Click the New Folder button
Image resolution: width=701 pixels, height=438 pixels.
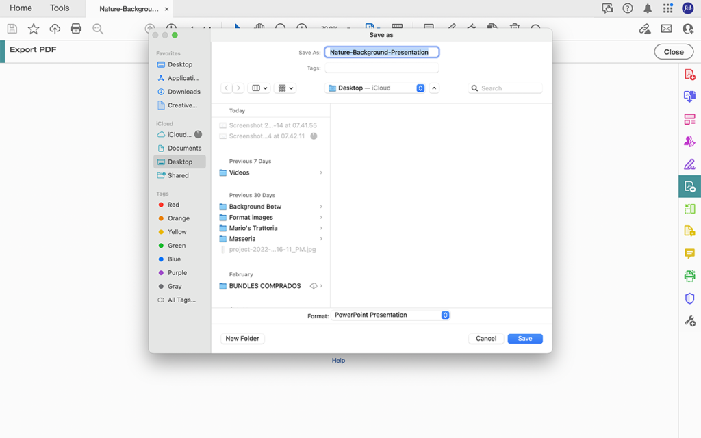coord(242,338)
